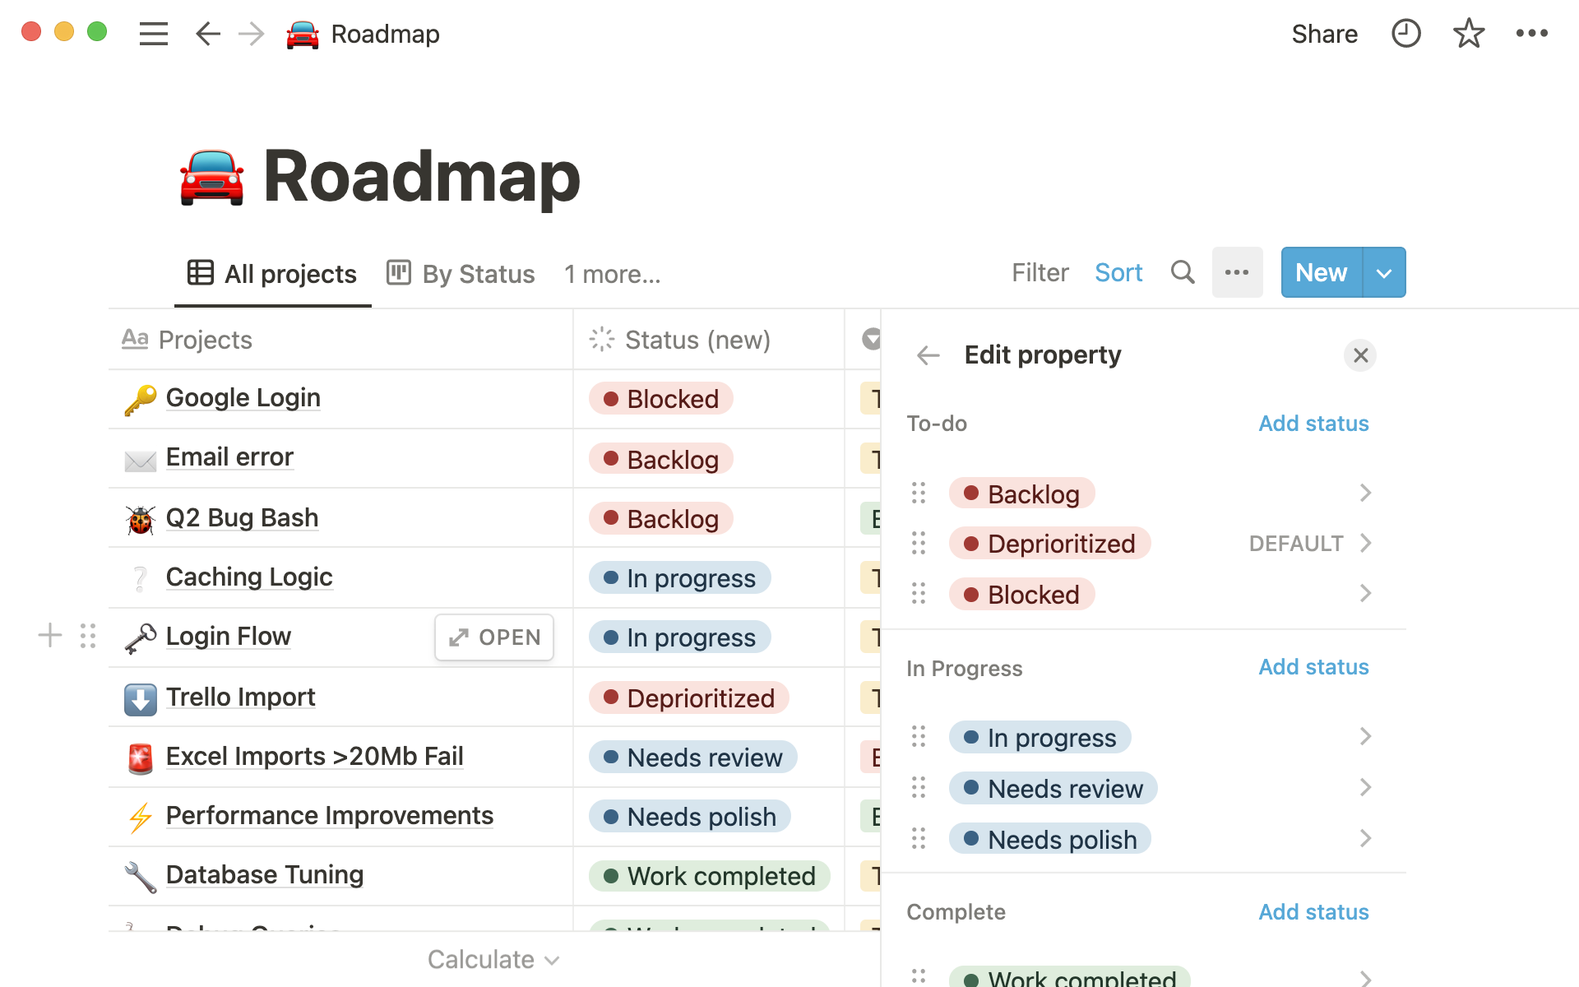Click the close button on Edit property panel
This screenshot has height=987, width=1579.
point(1359,354)
